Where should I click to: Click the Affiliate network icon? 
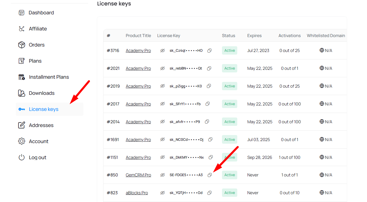click(22, 29)
